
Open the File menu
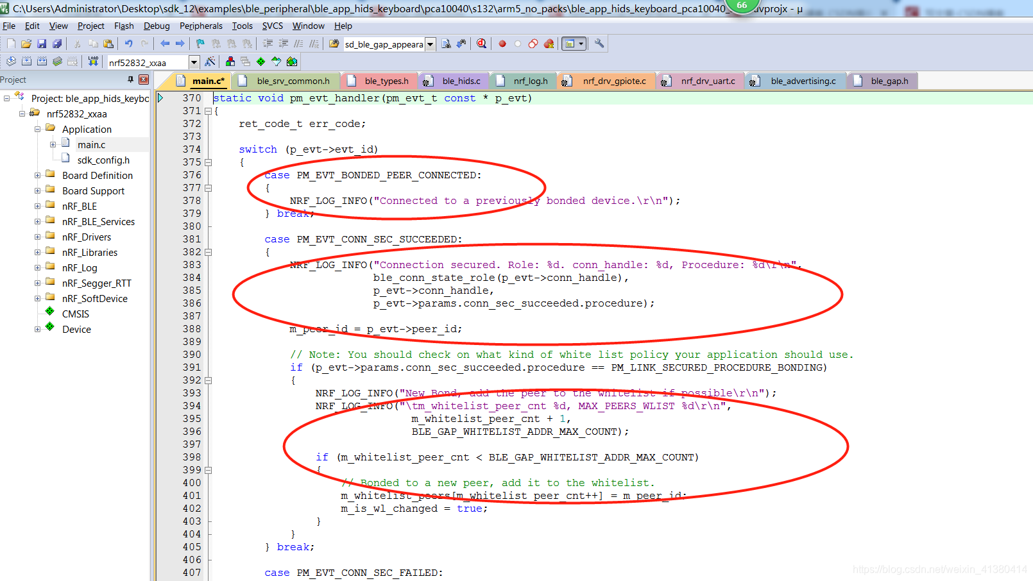pyautogui.click(x=9, y=26)
